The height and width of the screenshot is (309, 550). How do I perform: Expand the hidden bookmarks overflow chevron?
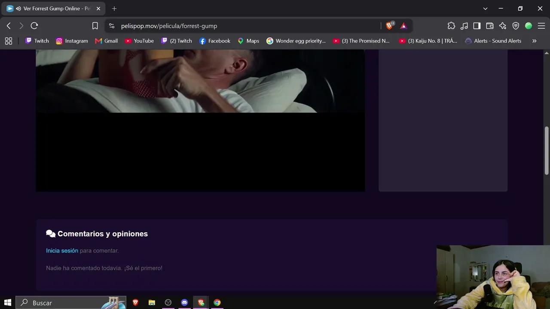point(535,41)
